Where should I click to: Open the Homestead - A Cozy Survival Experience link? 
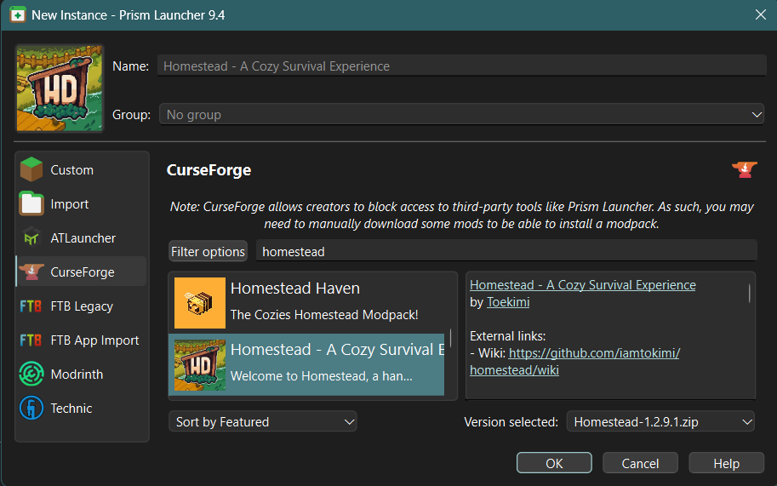tap(583, 285)
